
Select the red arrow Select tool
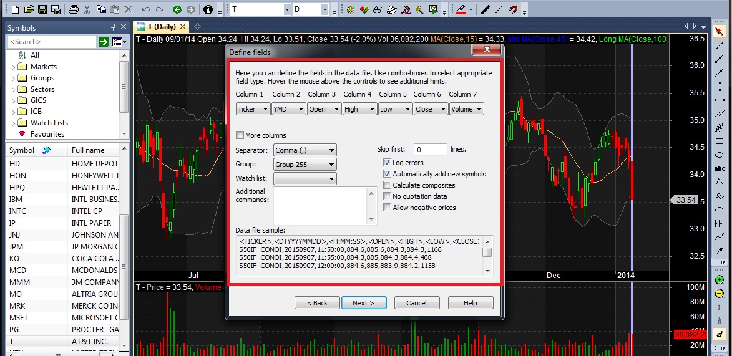coord(720,31)
